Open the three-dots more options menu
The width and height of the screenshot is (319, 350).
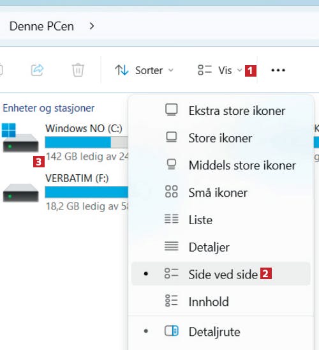pos(278,70)
